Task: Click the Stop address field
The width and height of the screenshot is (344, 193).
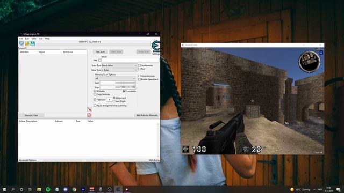Action: click(118, 87)
